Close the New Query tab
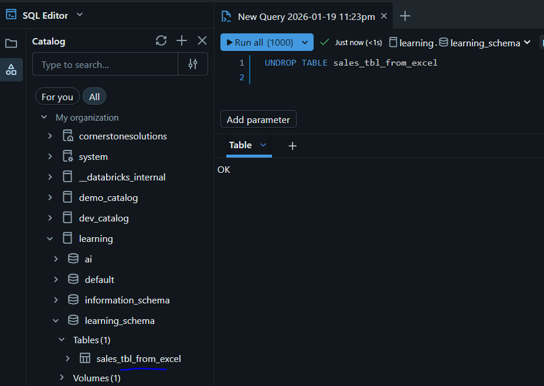Viewport: 544px width, 386px height. 384,16
